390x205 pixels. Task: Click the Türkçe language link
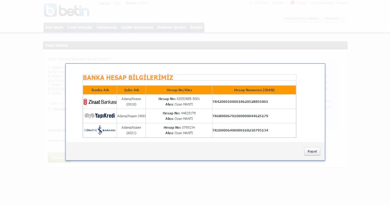tap(301, 3)
